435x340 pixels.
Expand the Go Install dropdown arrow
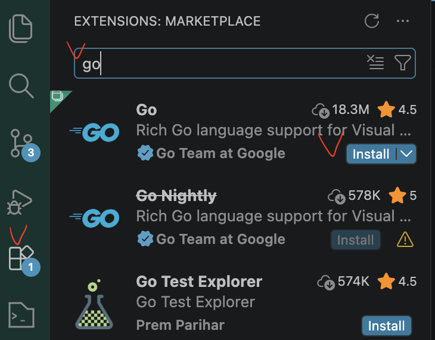click(x=406, y=154)
